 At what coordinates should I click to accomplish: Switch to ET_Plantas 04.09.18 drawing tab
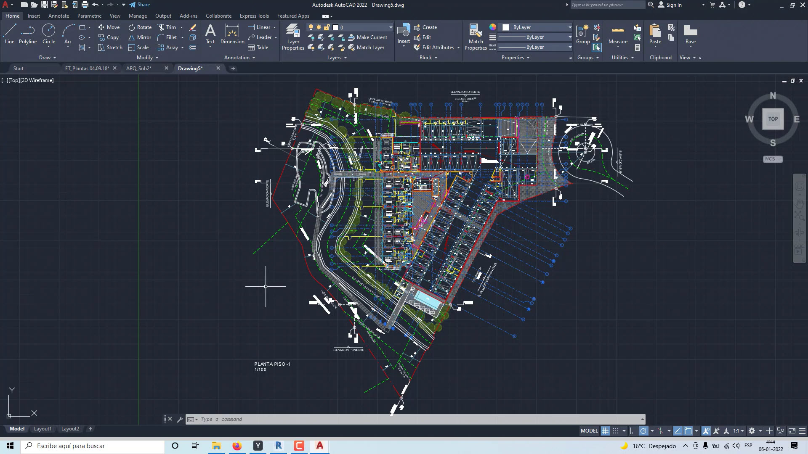click(87, 68)
